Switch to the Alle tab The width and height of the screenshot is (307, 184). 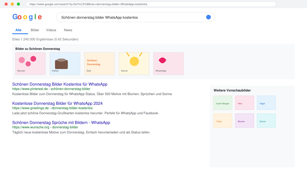coord(18,30)
